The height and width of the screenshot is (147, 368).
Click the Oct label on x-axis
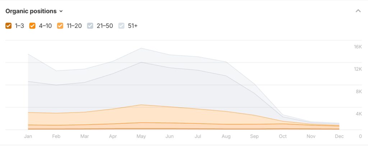point(283,136)
